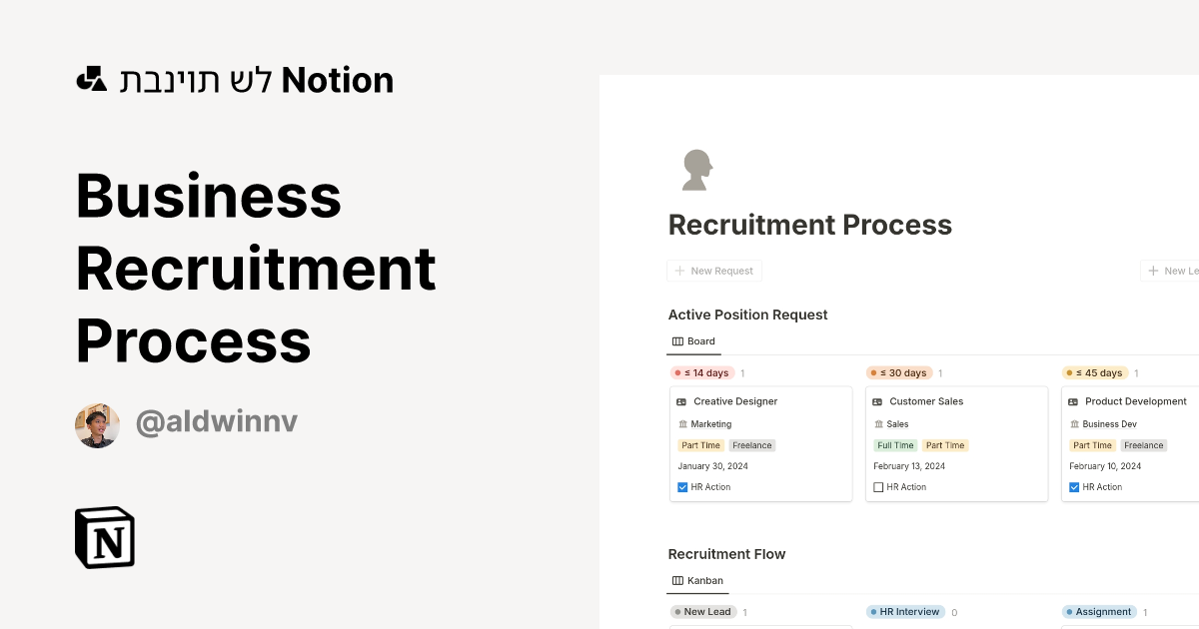
Task: Click the Part Time tag on Creative Designer
Action: (x=700, y=445)
